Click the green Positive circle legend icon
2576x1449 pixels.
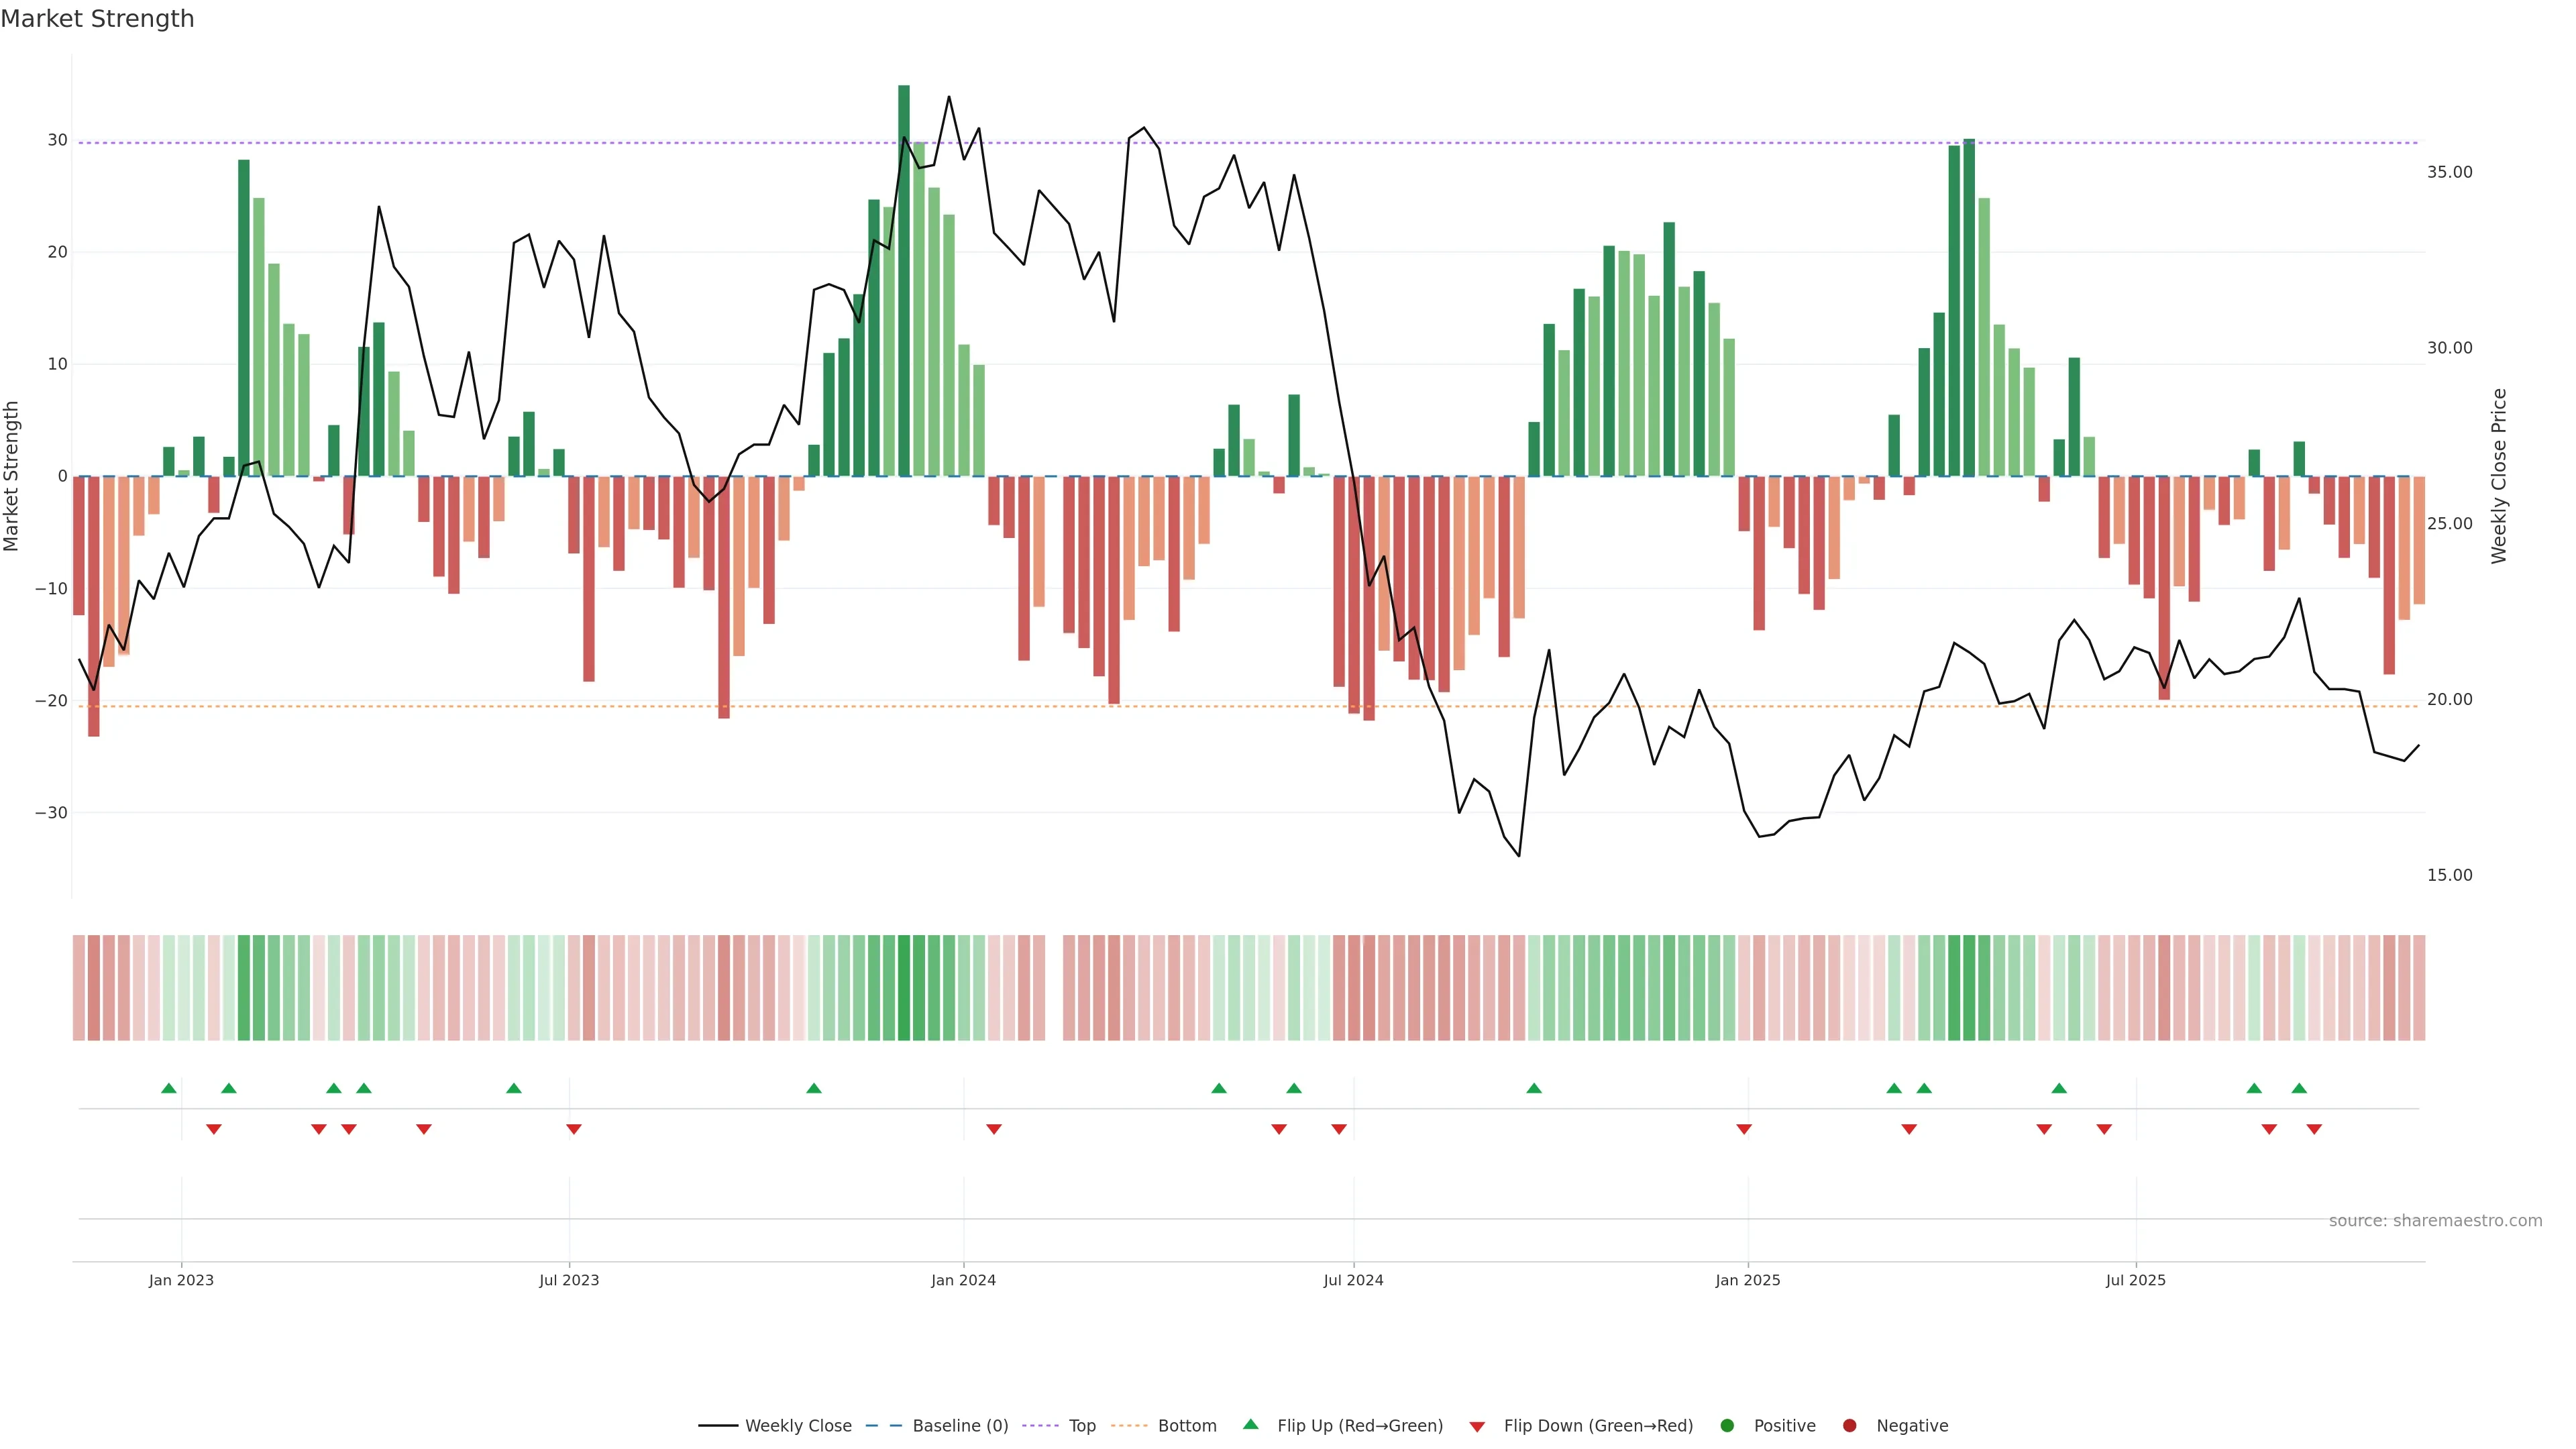point(1727,1426)
